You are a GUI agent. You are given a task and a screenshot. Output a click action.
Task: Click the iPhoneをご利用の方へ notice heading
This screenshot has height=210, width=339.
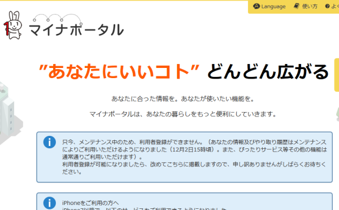(x=90, y=203)
